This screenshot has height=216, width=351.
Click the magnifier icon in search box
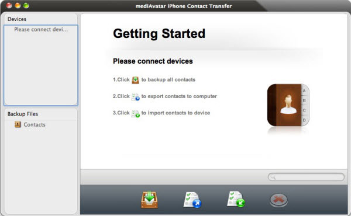(x=273, y=177)
